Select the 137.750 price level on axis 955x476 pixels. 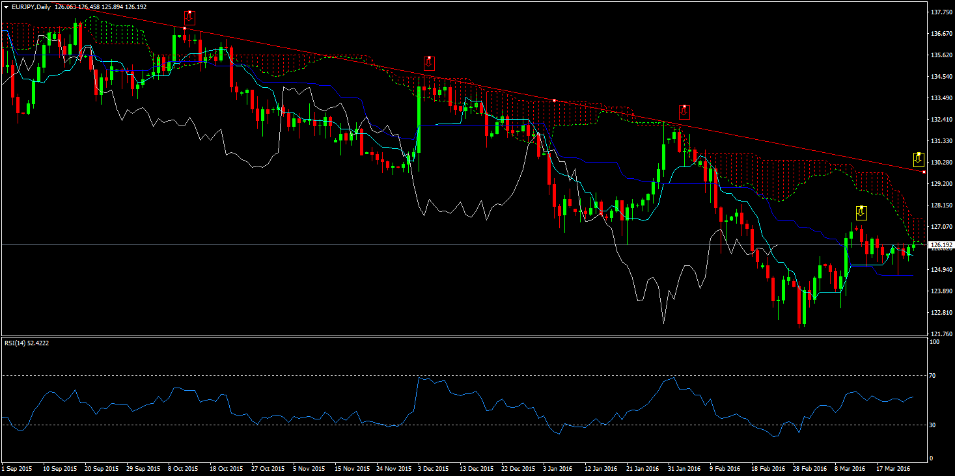(x=941, y=12)
